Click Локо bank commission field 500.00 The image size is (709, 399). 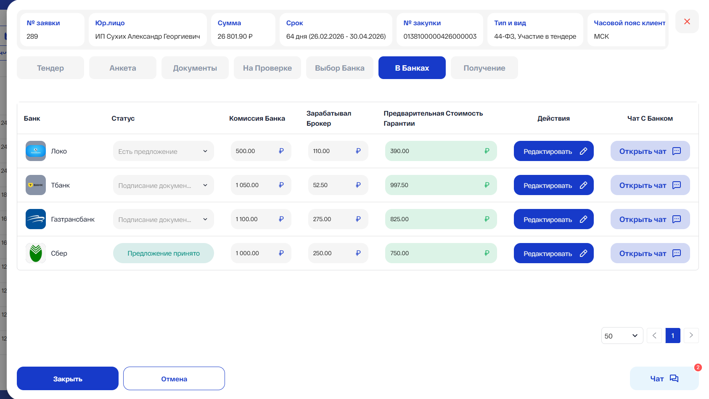261,151
